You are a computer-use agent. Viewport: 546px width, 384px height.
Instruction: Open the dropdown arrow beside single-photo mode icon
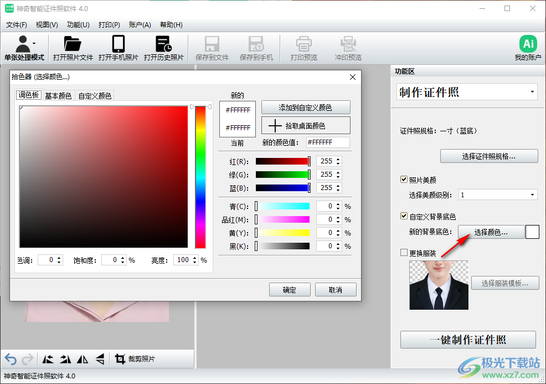34,44
